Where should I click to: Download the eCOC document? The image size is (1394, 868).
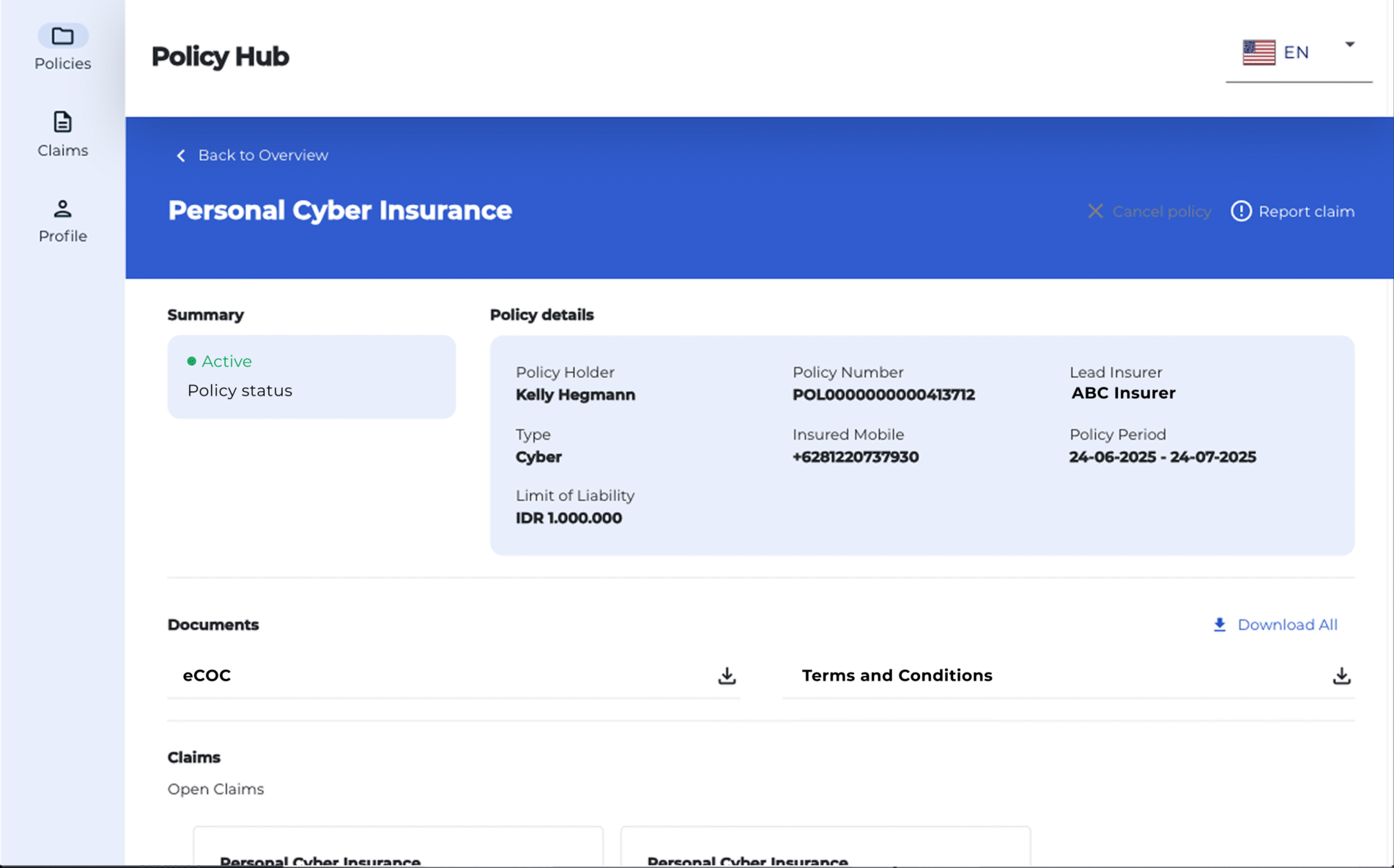727,675
